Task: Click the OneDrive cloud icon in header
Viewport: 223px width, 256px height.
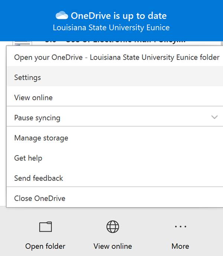Action: click(x=62, y=15)
